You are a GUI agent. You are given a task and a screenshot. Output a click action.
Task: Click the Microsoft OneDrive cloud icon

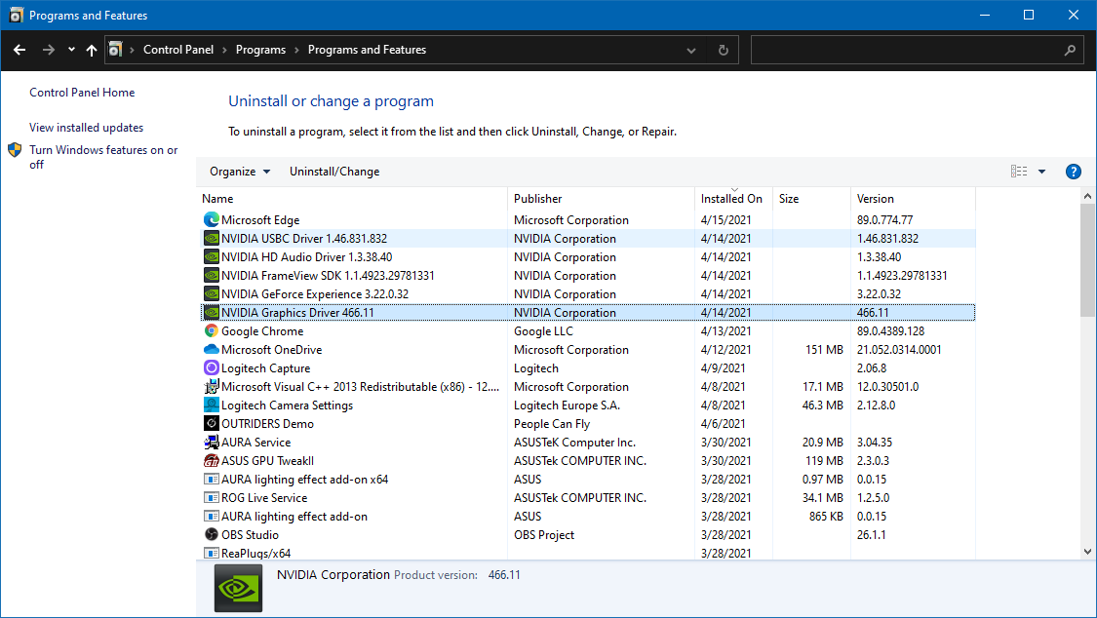[212, 350]
